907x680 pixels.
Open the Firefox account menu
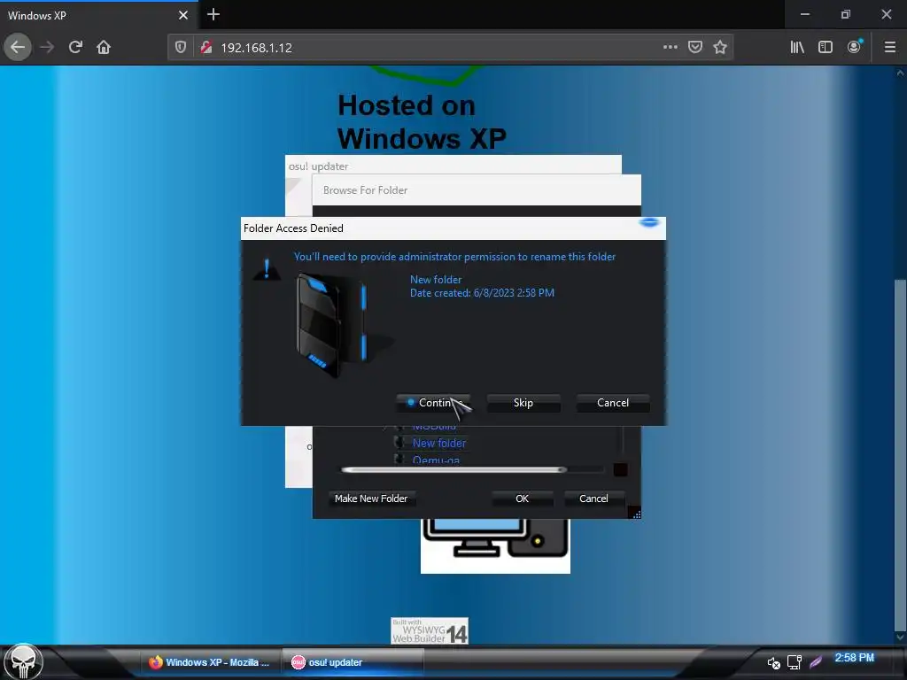[855, 47]
